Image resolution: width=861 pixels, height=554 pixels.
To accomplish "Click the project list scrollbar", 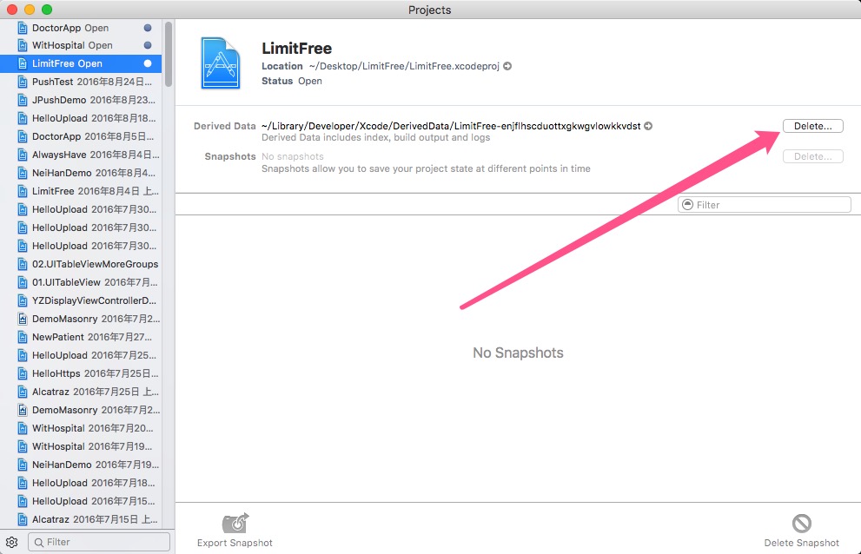I will tap(169, 54).
